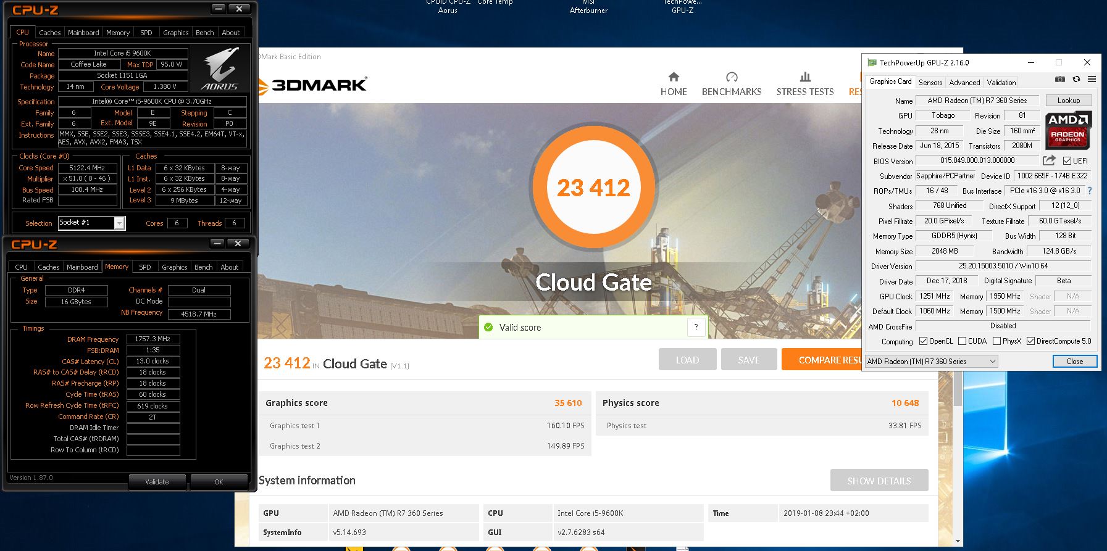1107x551 pixels.
Task: Open the GPU-Z hamburger menu
Action: [x=1092, y=79]
